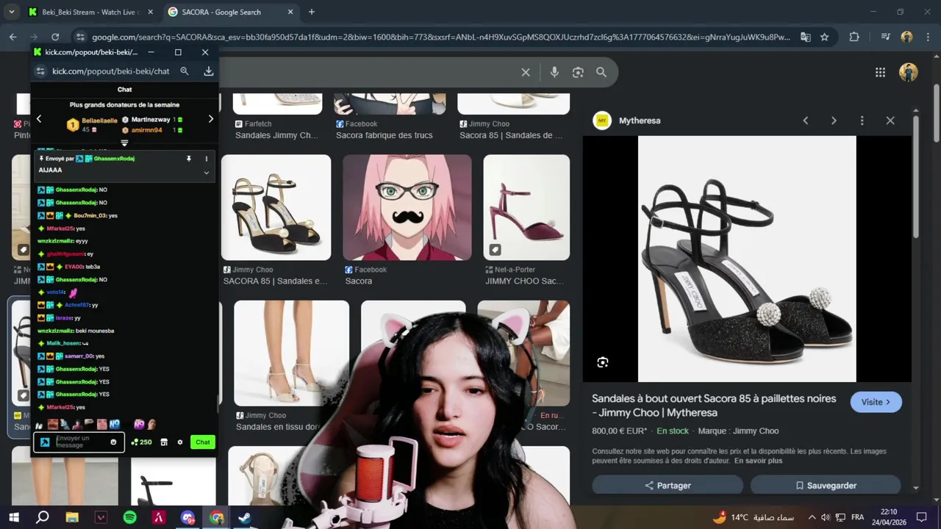Open the Kick chat shop icon
941x529 pixels.
[164, 442]
